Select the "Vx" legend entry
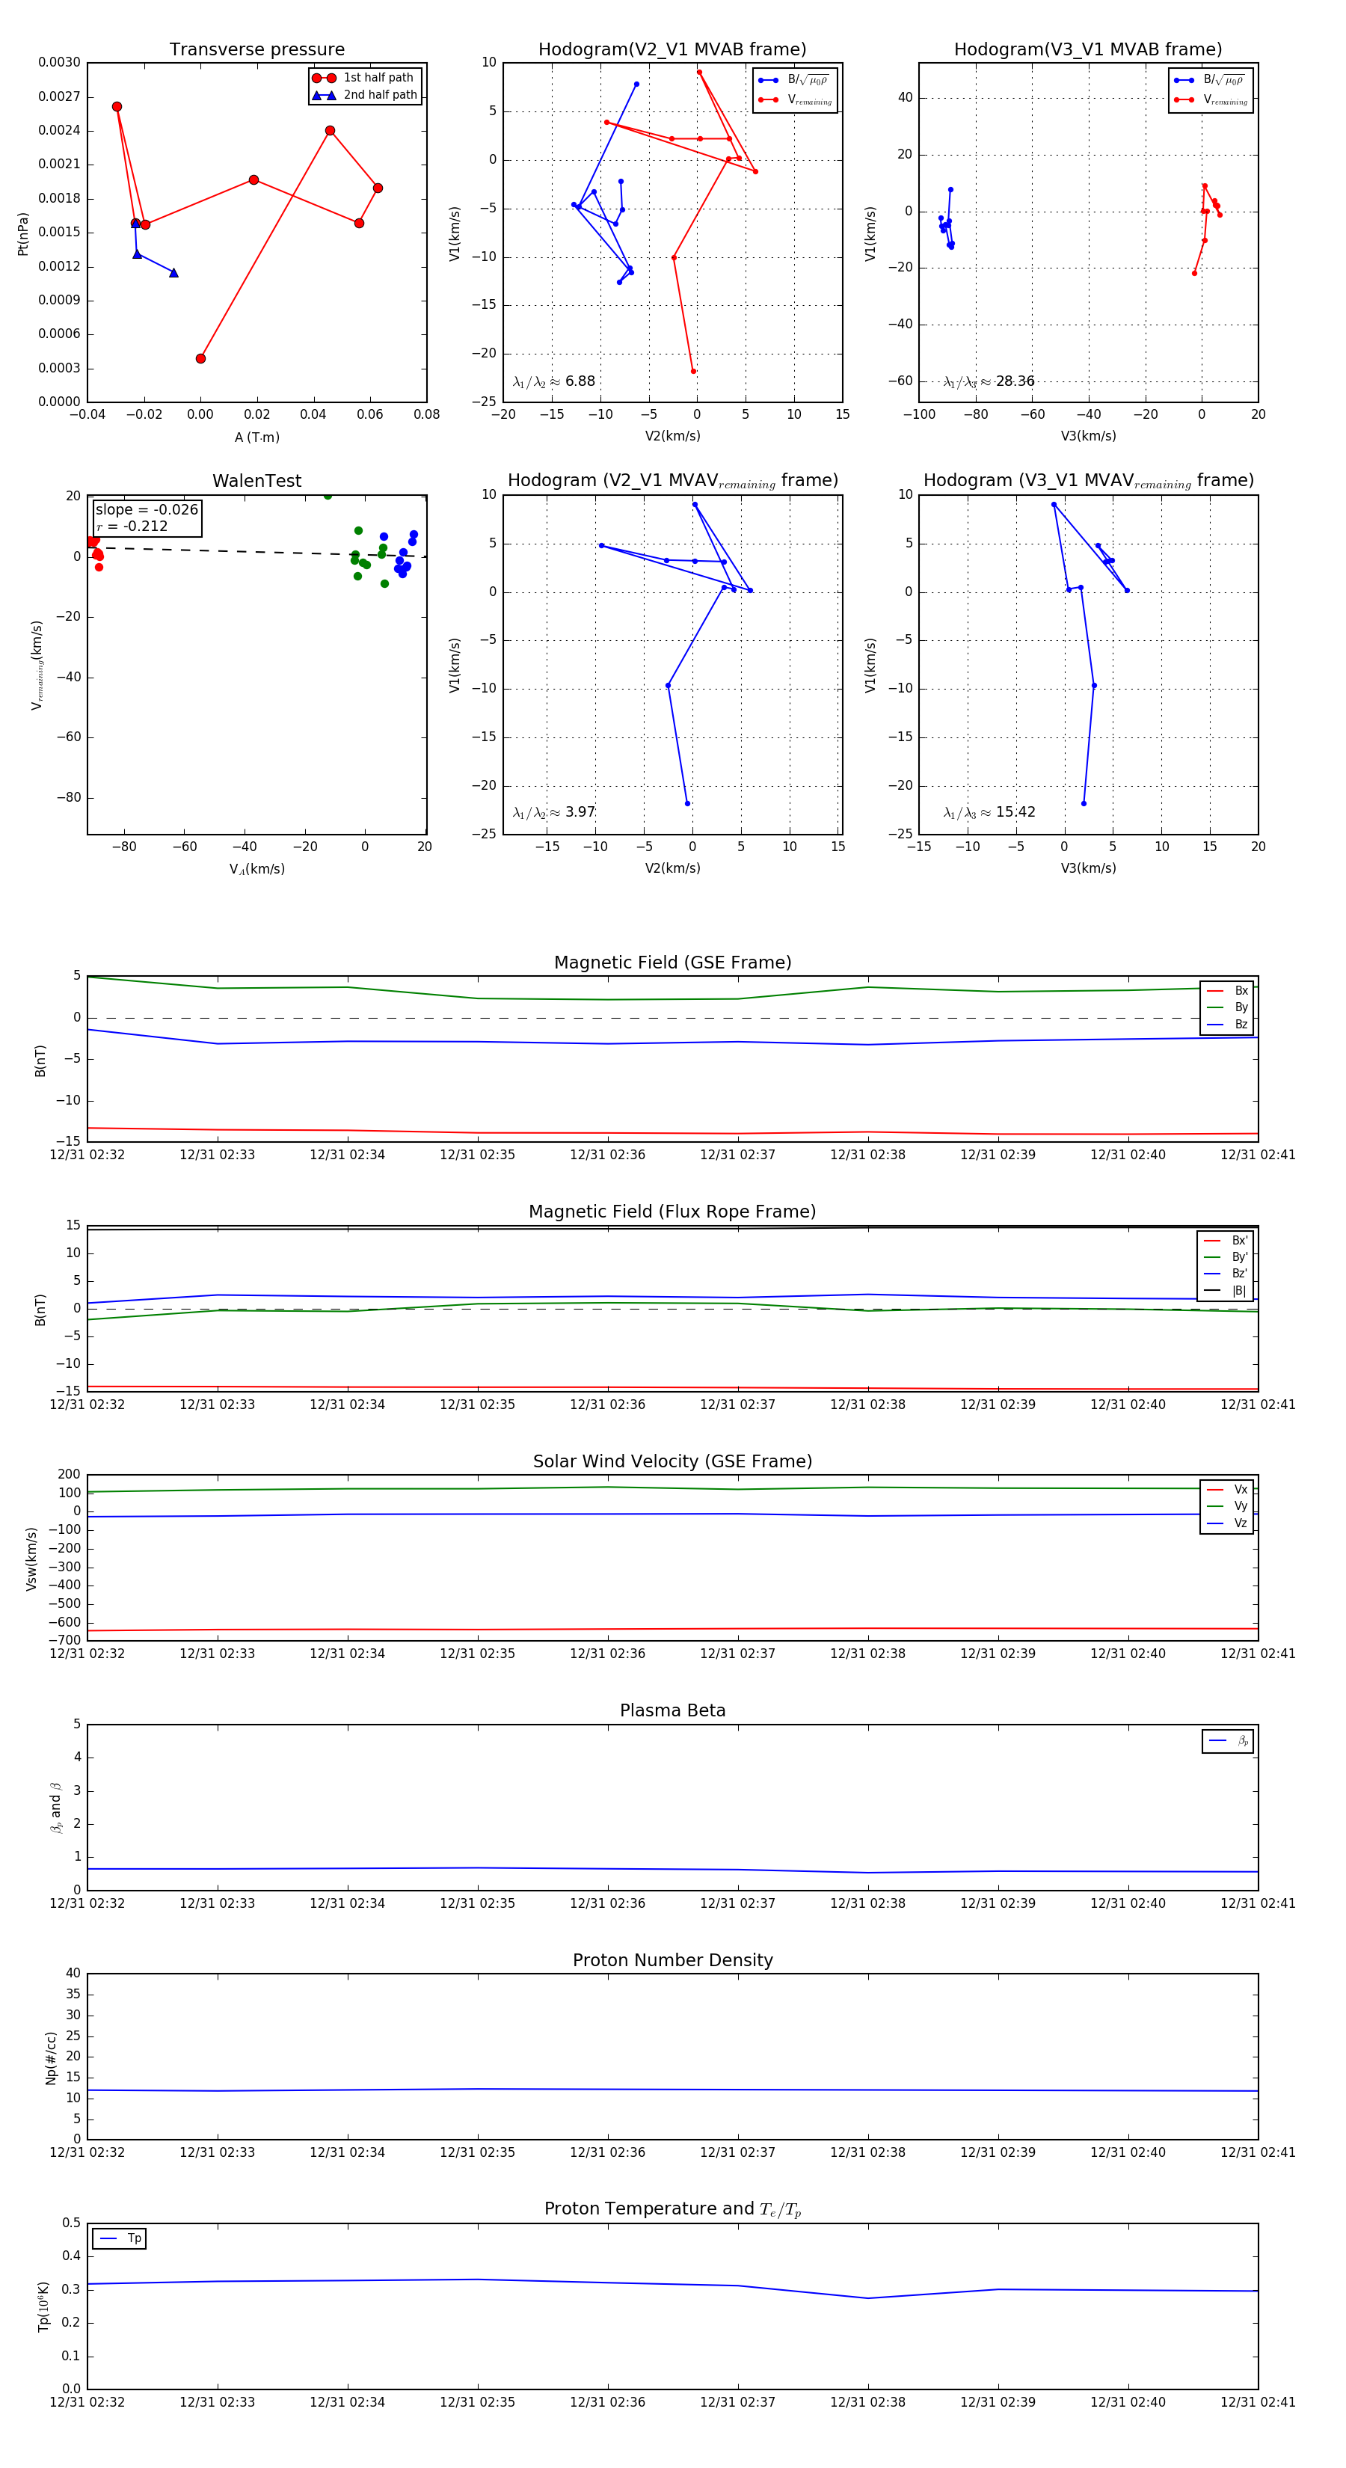1346x2468 pixels. [1227, 1490]
